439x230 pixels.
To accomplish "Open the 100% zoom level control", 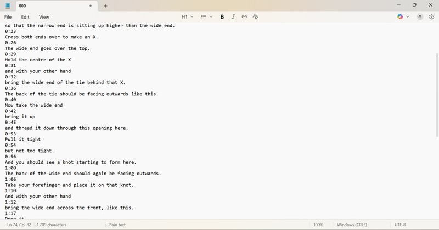I will point(318,225).
